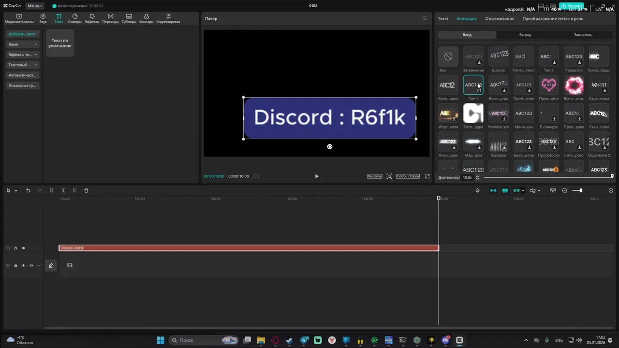This screenshot has height=348, width=619.
Task: Mute the main video track audio
Action: point(31,265)
